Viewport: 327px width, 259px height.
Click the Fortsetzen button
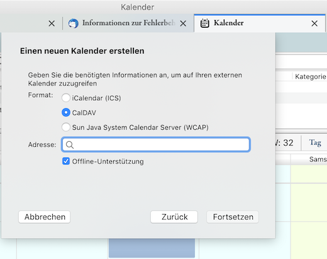pos(233,217)
